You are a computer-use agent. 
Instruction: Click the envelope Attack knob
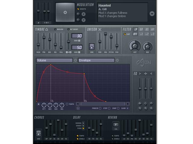tap(44, 105)
